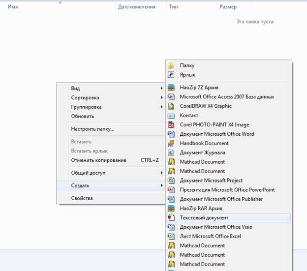307x271 pixels.
Task: Select the Corel PHOTO-PAINT X4 Image icon
Action: click(x=171, y=124)
